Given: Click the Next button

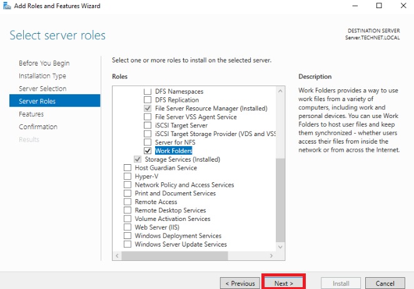Looking at the screenshot, I should coord(283,283).
